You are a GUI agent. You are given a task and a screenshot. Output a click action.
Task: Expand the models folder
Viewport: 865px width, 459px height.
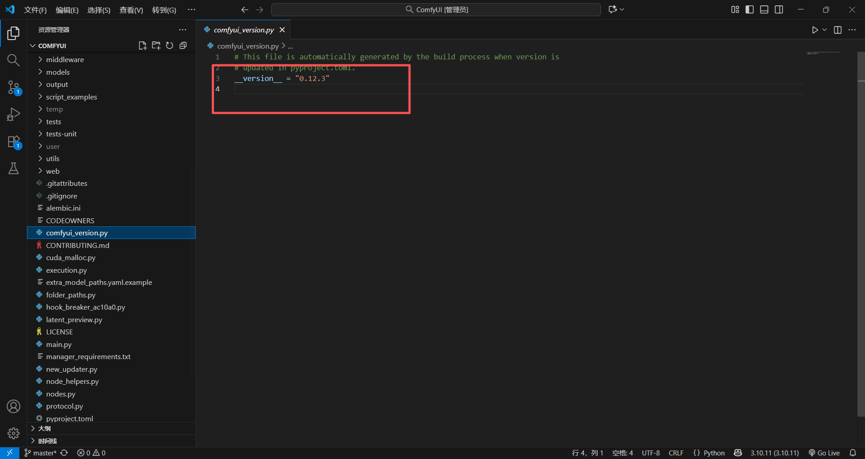(x=111, y=72)
